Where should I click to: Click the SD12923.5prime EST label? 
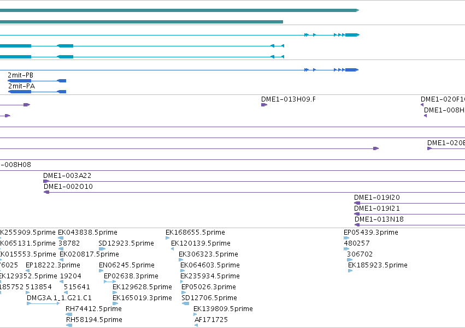[126, 243]
